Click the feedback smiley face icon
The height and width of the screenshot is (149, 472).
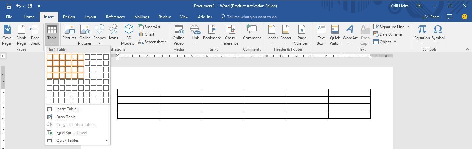[465, 17]
